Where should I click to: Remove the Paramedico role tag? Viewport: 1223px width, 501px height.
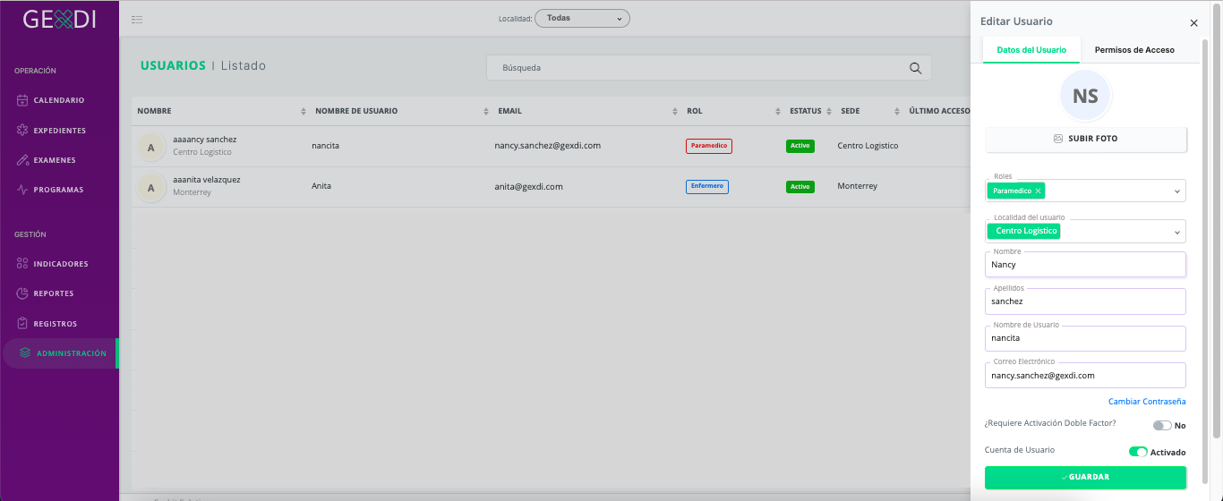pos(1039,191)
